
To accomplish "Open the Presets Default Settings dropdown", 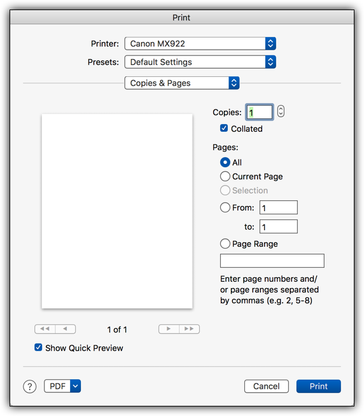I will click(200, 62).
